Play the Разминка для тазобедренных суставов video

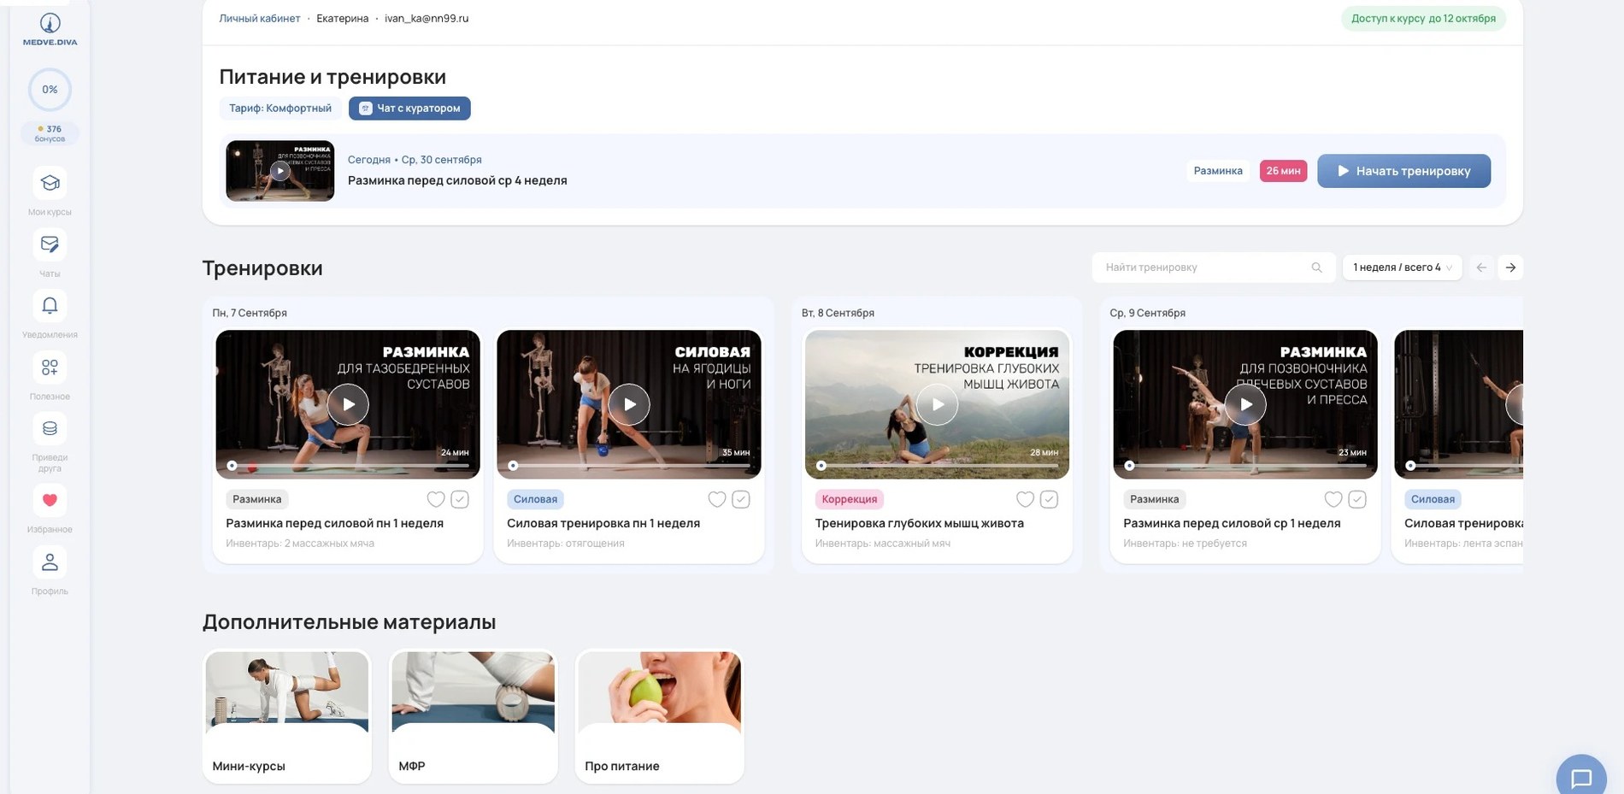348,404
